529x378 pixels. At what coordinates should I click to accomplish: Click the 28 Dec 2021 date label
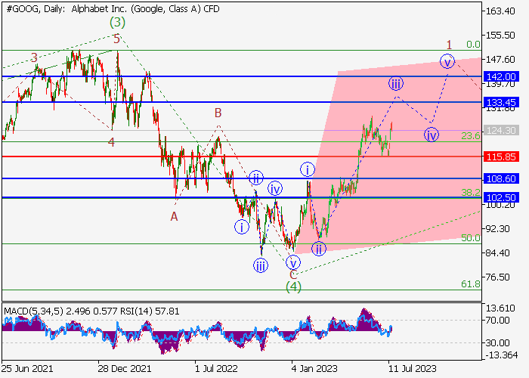point(125,368)
